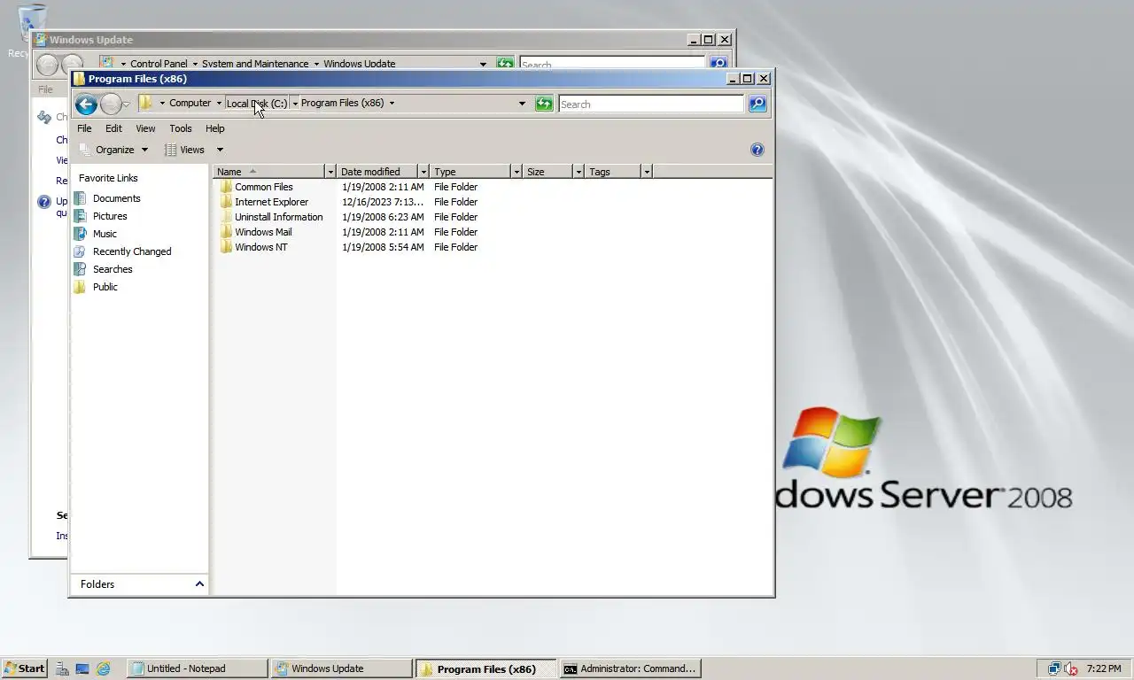Screen dimensions: 1134x680
Task: Click volume icon in system tray
Action: pyautogui.click(x=1071, y=668)
